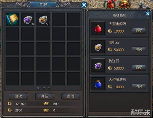Buy the 随机石 for 50000
The width and height of the screenshot is (153, 118).
coord(139,50)
